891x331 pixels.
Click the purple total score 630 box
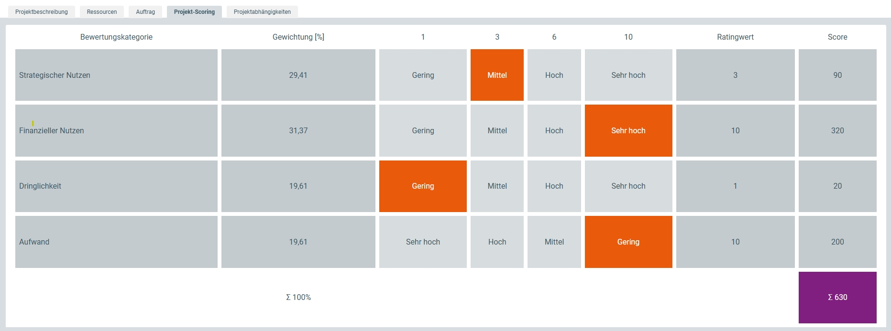coord(837,297)
